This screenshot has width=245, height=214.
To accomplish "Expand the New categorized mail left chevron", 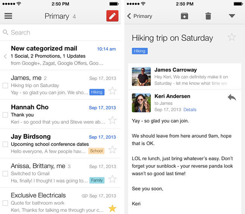I will pos(5,56).
